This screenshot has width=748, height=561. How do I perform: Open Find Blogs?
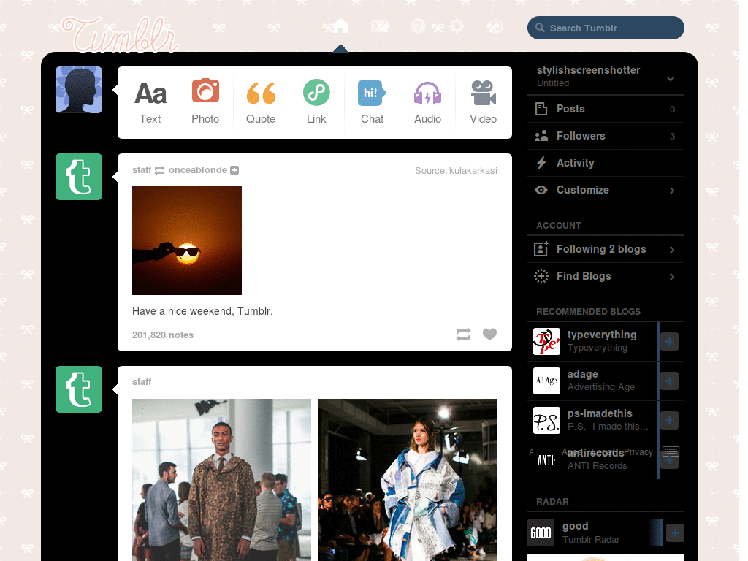point(606,276)
